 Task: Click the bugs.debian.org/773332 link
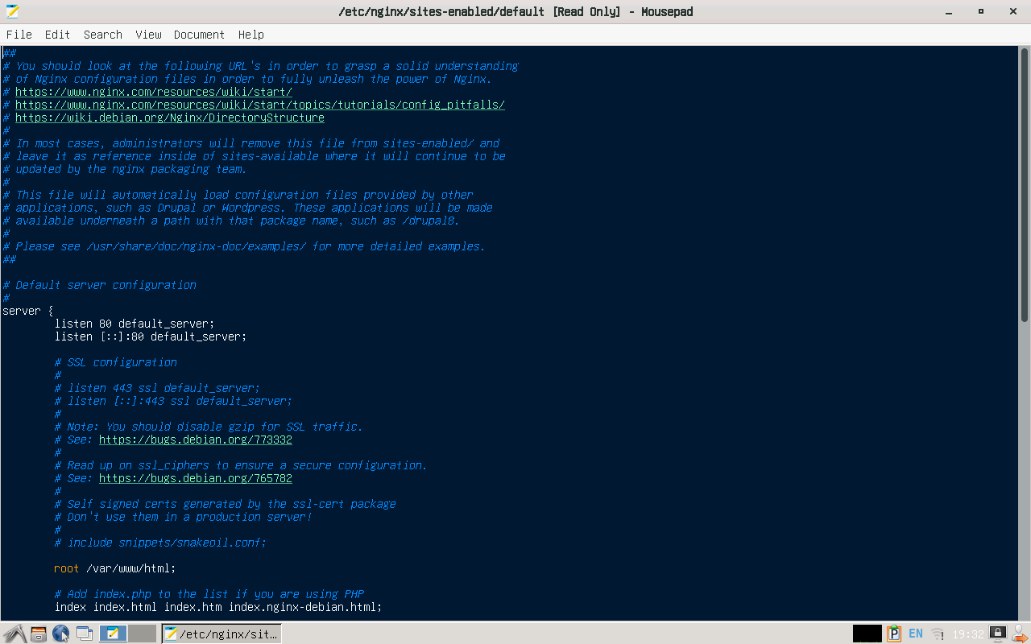(x=195, y=440)
